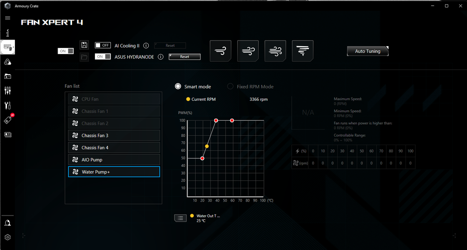Click the ASUS HYDRANODE Reset button
Screen dimensions: 467x250
pos(185,57)
